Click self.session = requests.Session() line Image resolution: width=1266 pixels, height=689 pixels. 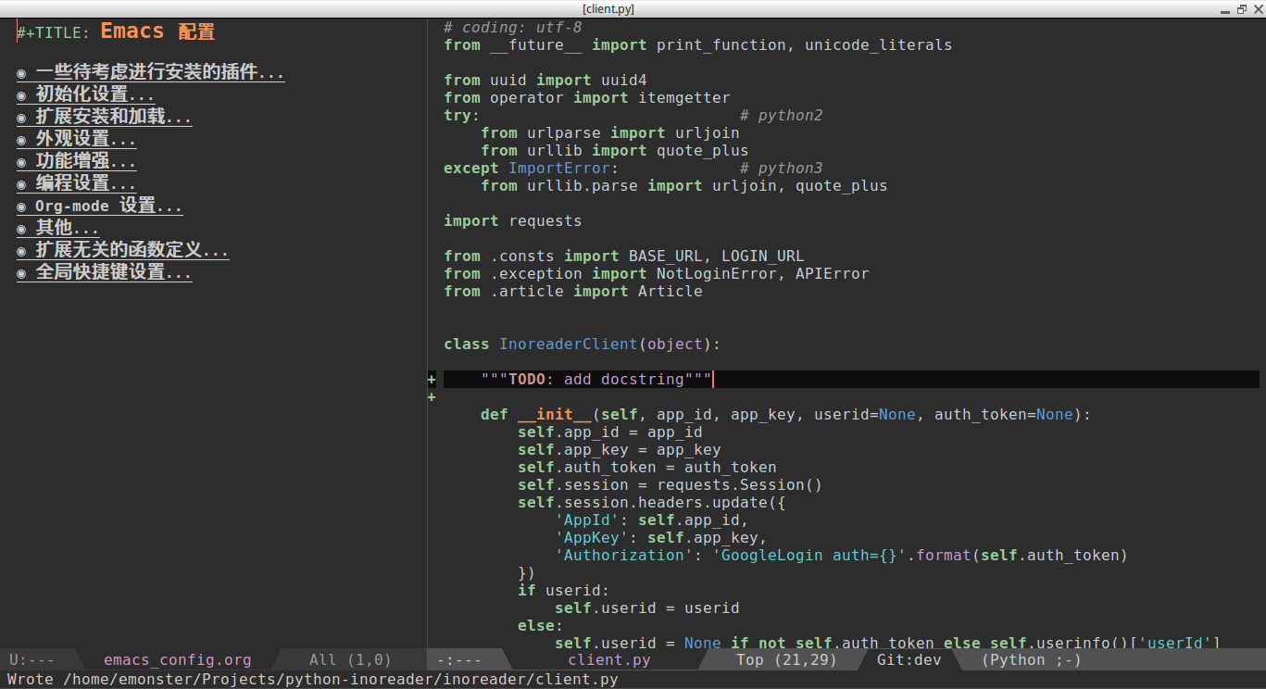pos(670,484)
